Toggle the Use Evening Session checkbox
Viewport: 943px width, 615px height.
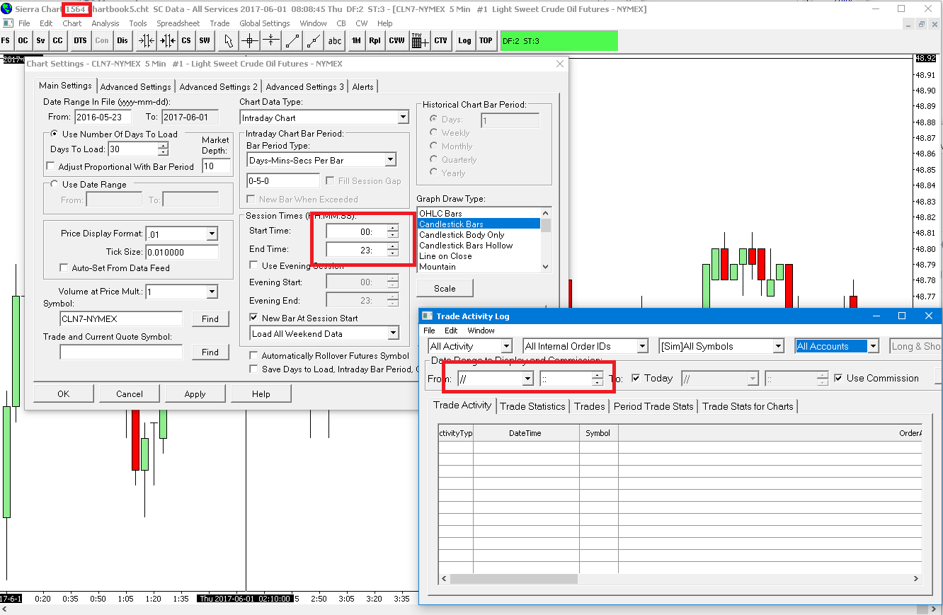pos(254,266)
